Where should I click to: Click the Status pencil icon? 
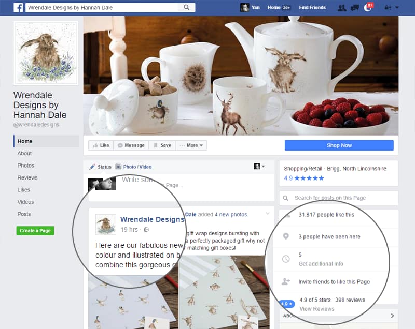[92, 167]
